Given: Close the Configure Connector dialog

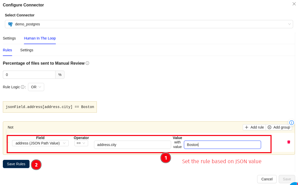Looking at the screenshot, I should pos(294,4).
